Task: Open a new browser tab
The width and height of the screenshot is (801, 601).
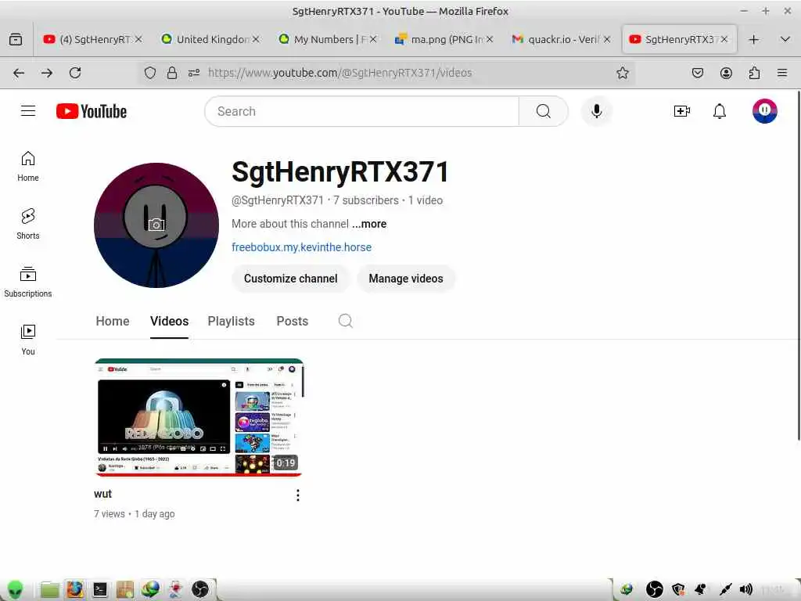Action: 753,39
